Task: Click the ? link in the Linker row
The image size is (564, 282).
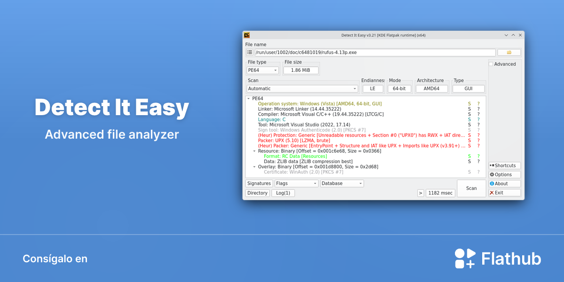Action: [x=478, y=109]
